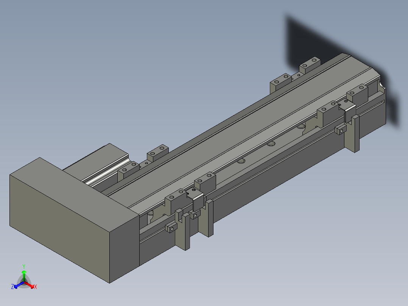Screen dimensions: 408x306
Task: Click the red X axis on the triad
Action: 30,285
